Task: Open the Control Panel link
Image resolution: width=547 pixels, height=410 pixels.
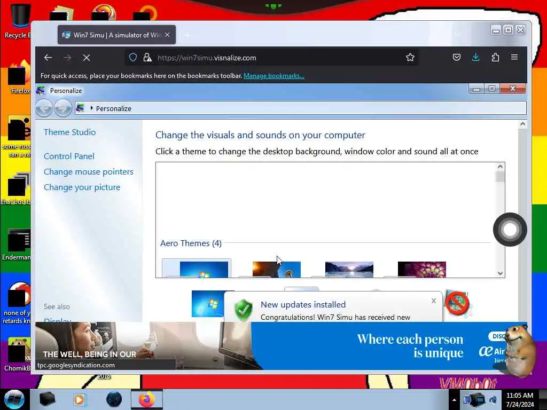Action: coord(69,156)
